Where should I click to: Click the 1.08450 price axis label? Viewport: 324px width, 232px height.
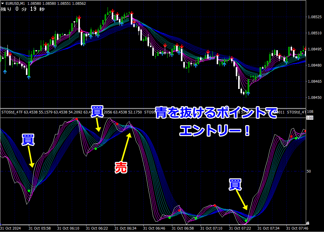click(x=314, y=98)
